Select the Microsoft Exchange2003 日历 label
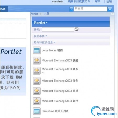118x118 pixels. (x=60, y=91)
